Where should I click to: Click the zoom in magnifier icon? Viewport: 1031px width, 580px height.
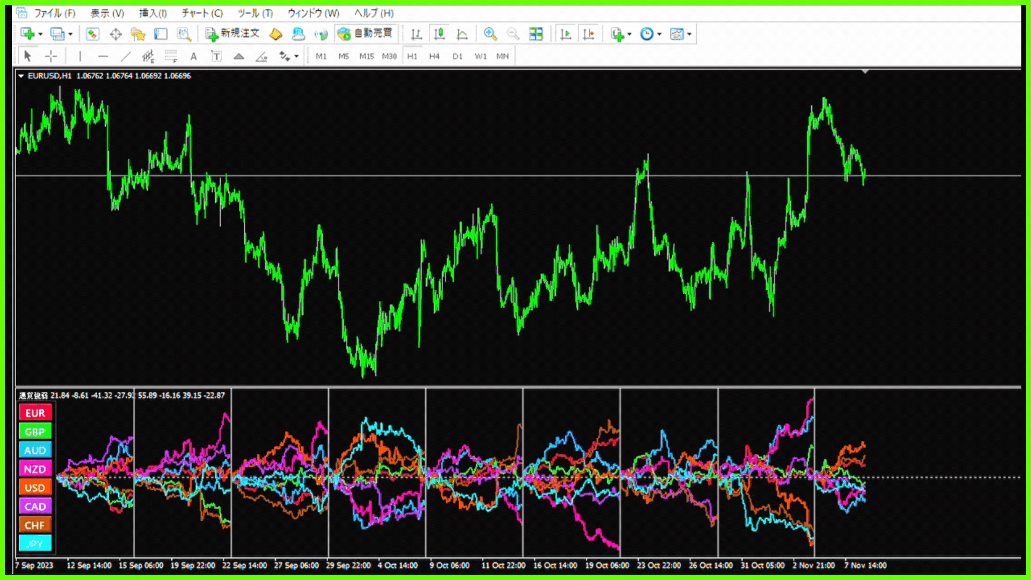click(490, 34)
